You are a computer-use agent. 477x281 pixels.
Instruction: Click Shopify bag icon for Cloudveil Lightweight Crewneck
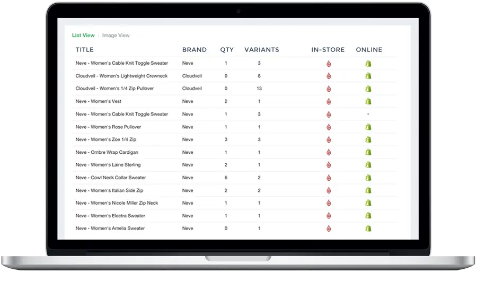tap(368, 76)
